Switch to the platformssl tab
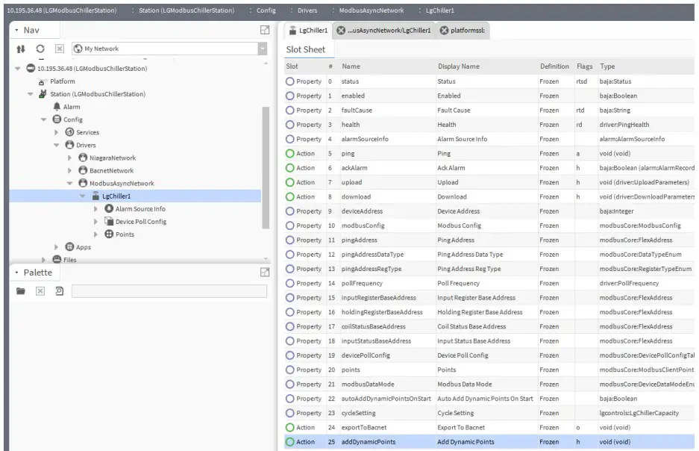This screenshot has width=699, height=451. tap(467, 31)
